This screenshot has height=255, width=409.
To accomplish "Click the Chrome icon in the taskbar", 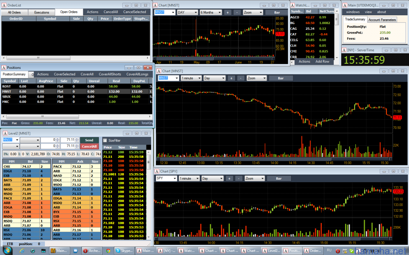I will click(108, 251).
